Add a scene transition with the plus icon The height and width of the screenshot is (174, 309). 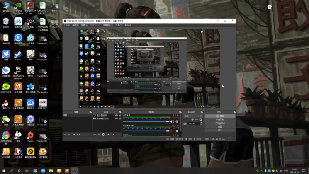tap(192, 119)
